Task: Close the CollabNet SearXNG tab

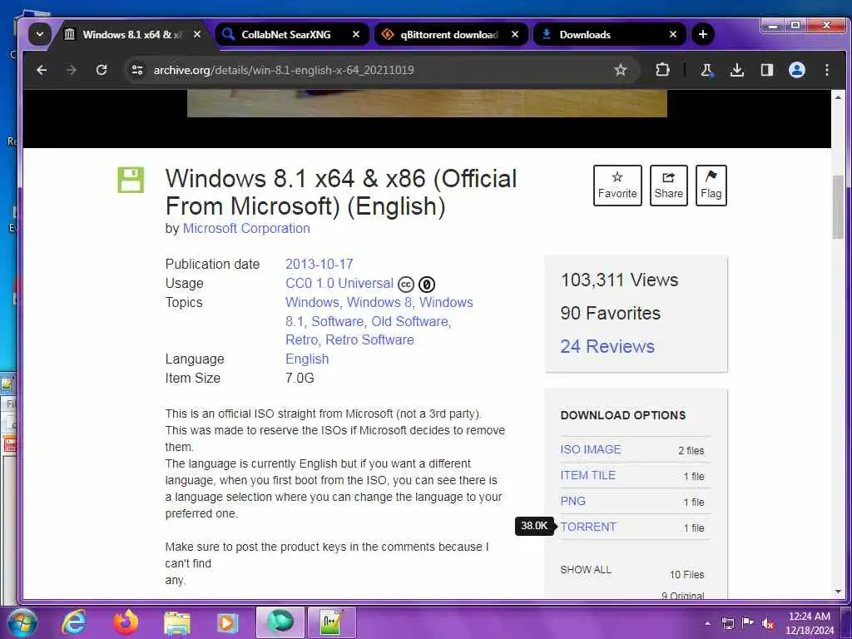Action: coord(356,34)
